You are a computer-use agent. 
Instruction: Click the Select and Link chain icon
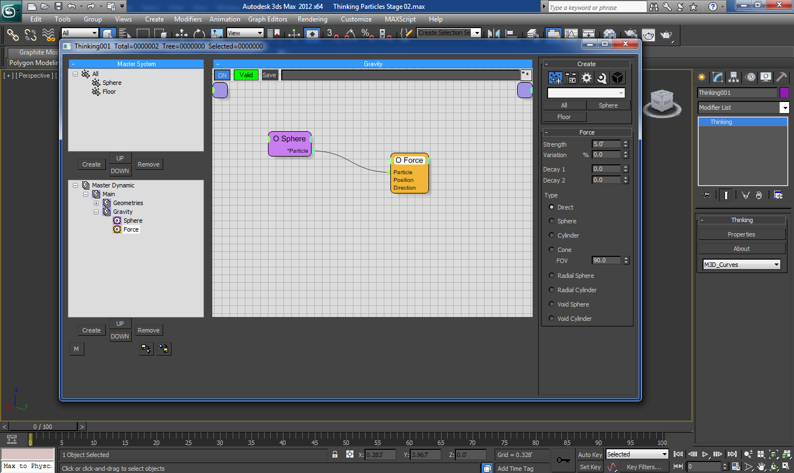tap(13, 35)
